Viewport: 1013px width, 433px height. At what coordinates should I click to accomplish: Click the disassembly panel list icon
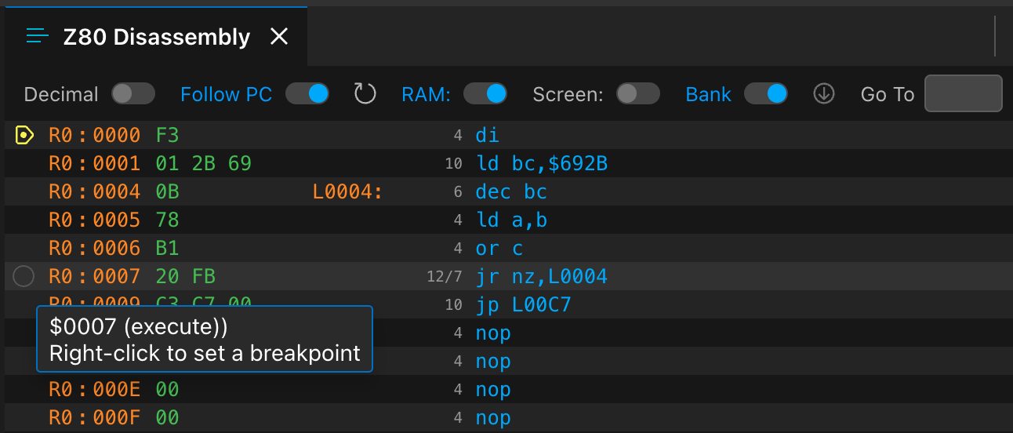click(x=37, y=36)
